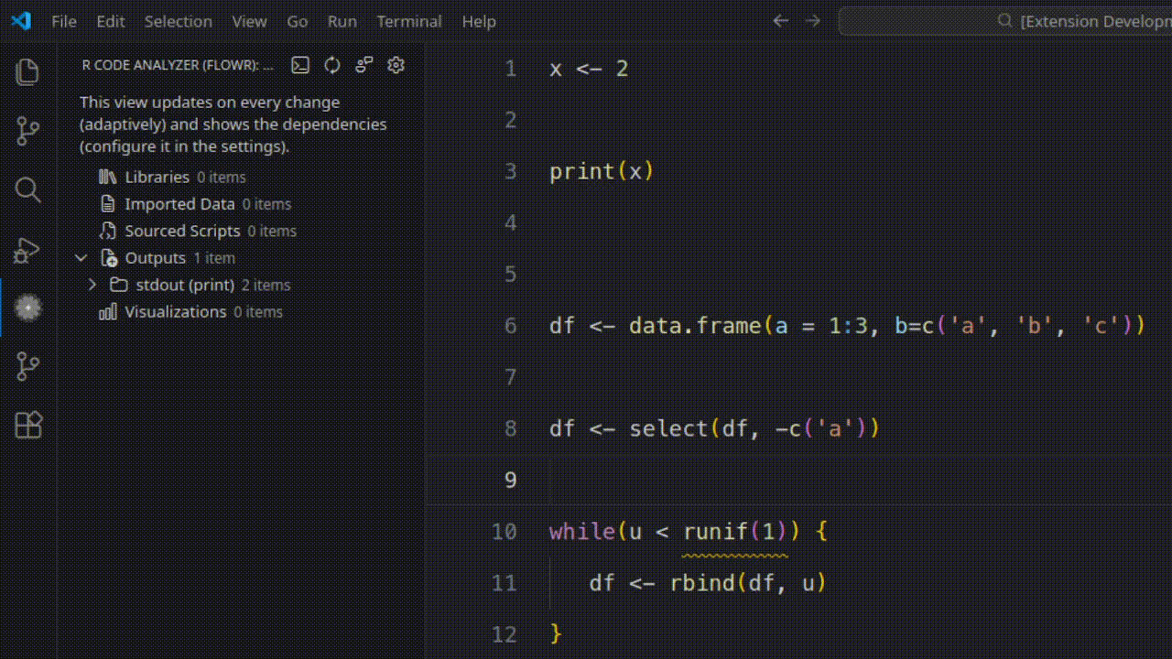Click the terminal icon in analyzer header
Image resolution: width=1172 pixels, height=659 pixels.
tap(300, 65)
